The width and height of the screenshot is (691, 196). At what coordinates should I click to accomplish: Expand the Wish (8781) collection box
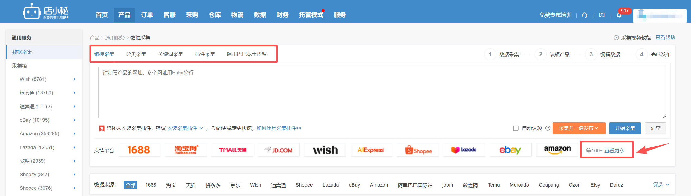pos(74,79)
